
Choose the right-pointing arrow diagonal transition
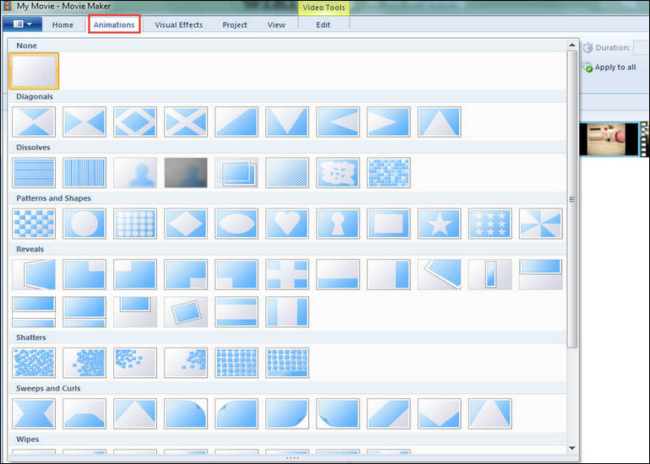(388, 121)
